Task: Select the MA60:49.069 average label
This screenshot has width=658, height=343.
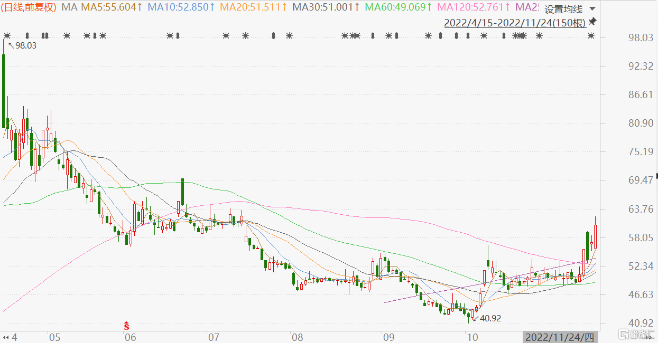Action: [x=398, y=7]
